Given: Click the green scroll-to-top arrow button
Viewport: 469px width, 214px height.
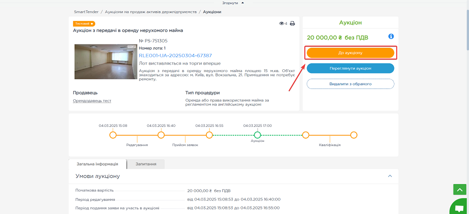Looking at the screenshot, I should pyautogui.click(x=459, y=189).
